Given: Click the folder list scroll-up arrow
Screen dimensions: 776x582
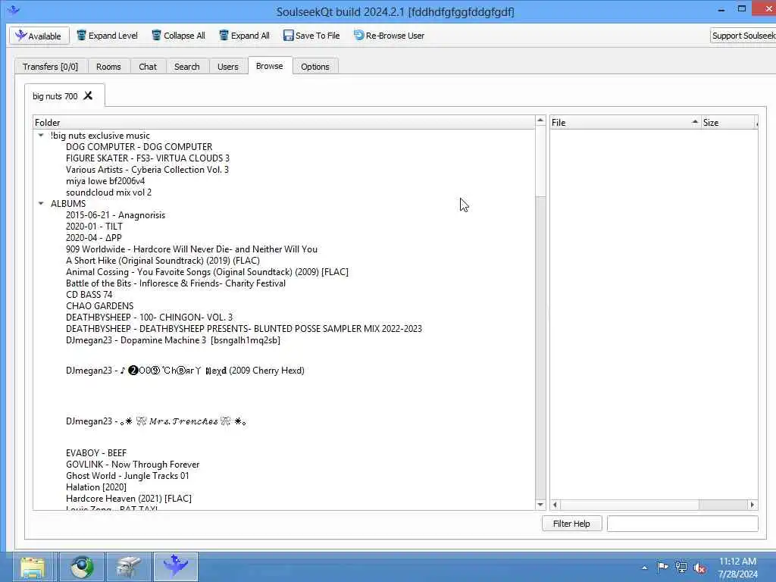Looking at the screenshot, I should 540,120.
